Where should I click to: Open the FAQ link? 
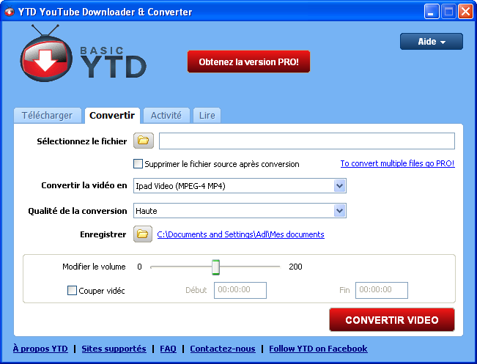[168, 349]
